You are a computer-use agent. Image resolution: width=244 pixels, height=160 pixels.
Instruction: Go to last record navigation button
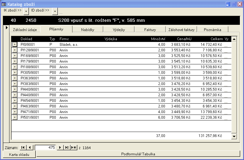click(67, 148)
